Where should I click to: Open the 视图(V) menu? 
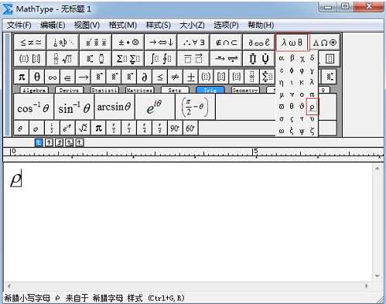pos(87,25)
